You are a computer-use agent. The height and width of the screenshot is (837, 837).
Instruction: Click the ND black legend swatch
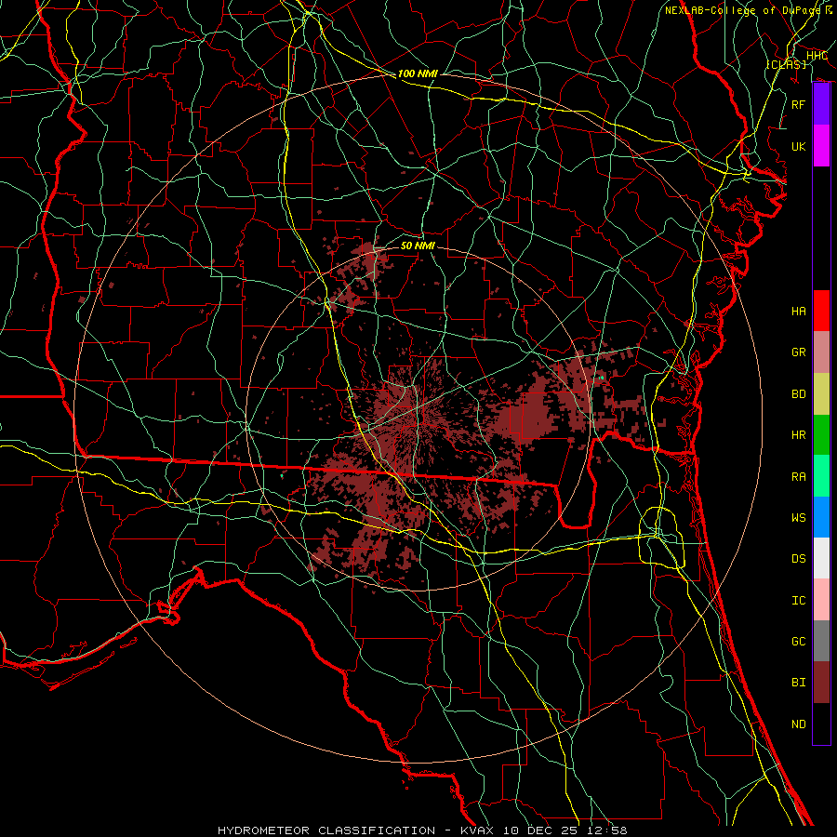click(x=821, y=724)
